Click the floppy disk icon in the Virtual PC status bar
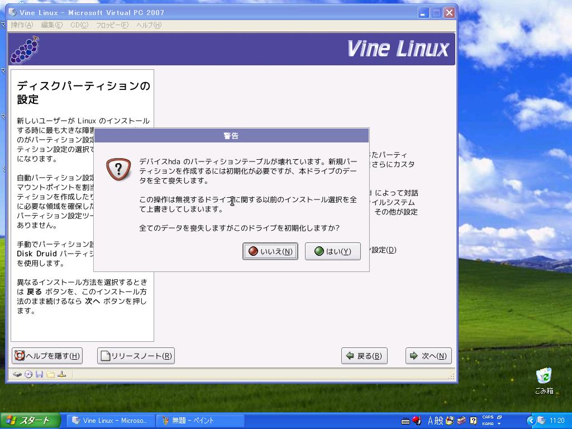The height and width of the screenshot is (429, 572). point(40,374)
